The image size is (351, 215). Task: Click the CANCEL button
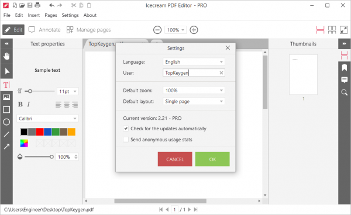[x=175, y=159]
